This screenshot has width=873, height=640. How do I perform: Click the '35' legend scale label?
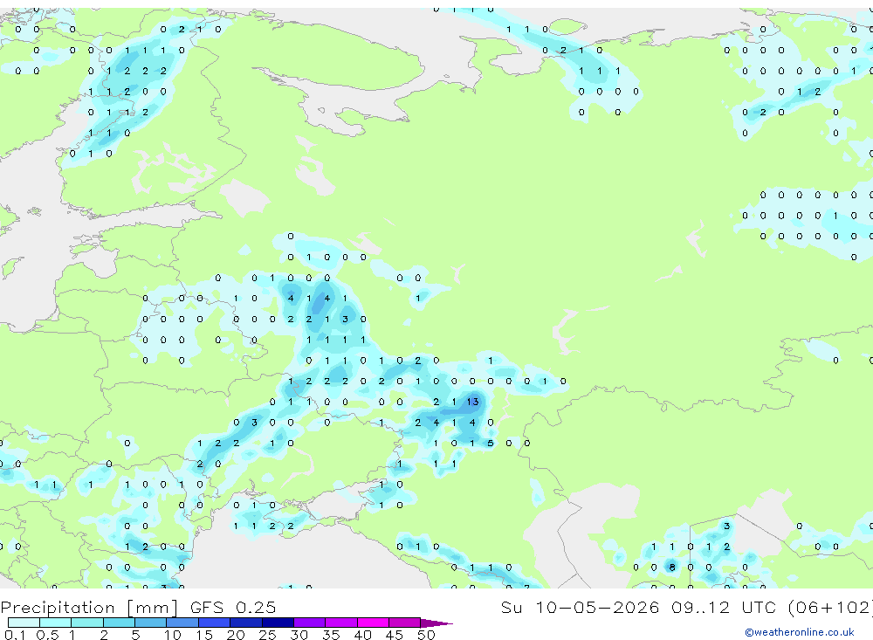pyautogui.click(x=331, y=635)
